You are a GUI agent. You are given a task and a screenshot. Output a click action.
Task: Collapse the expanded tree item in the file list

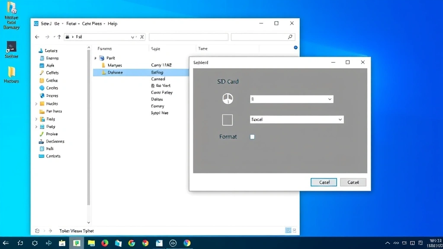pyautogui.click(x=96, y=57)
